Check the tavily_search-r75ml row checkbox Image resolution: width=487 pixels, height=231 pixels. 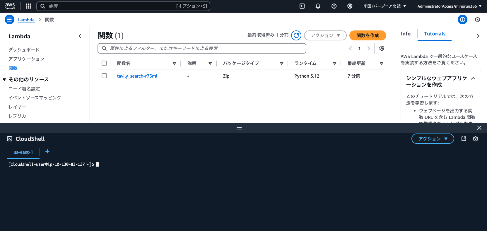(x=104, y=76)
